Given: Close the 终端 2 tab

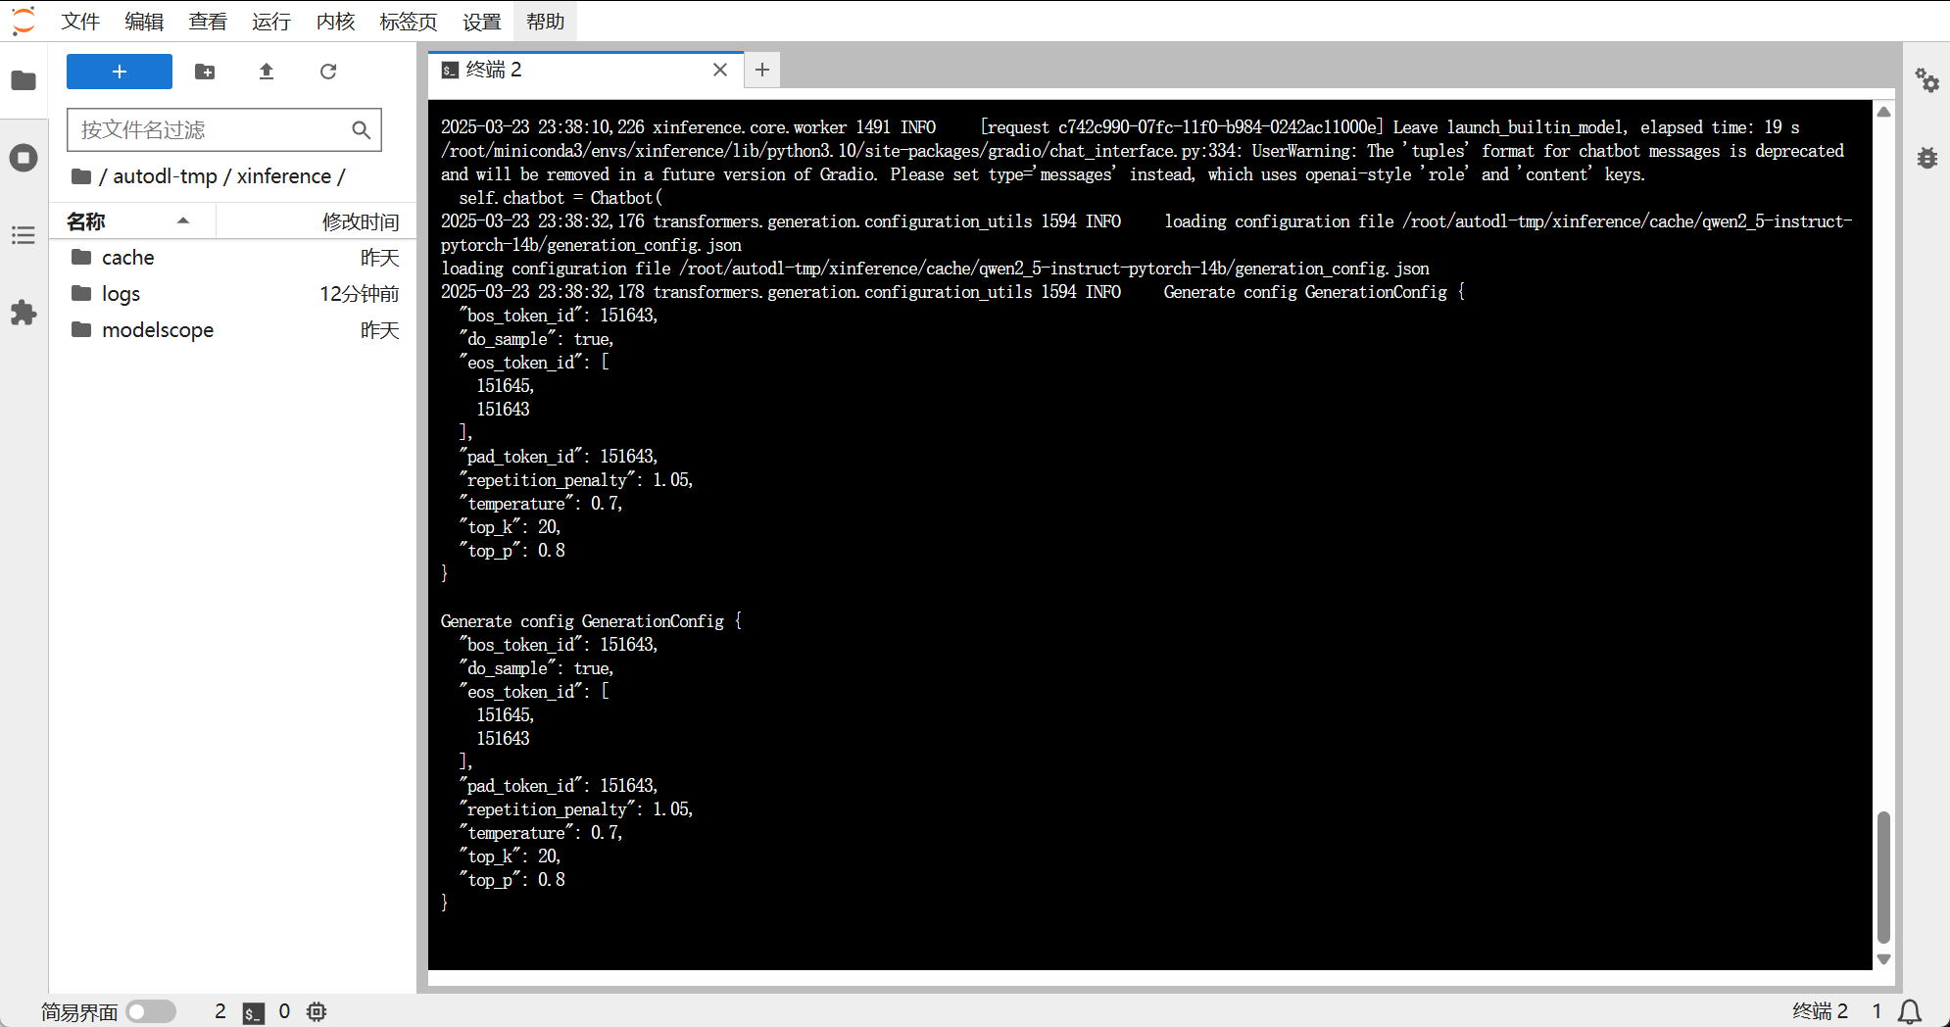Looking at the screenshot, I should point(720,70).
